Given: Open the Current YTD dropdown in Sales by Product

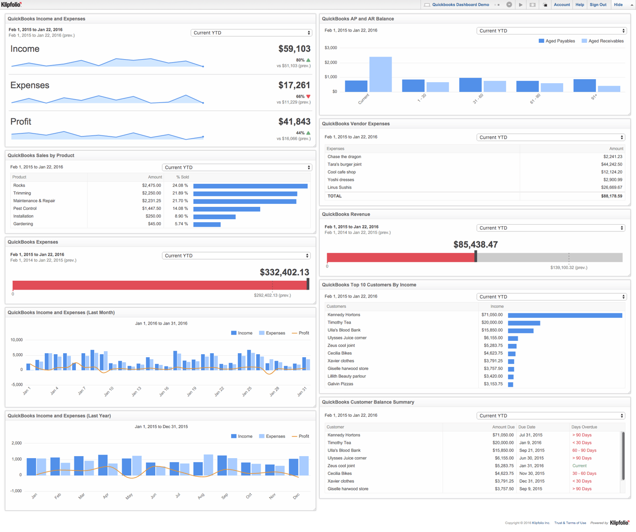Looking at the screenshot, I should [x=237, y=167].
